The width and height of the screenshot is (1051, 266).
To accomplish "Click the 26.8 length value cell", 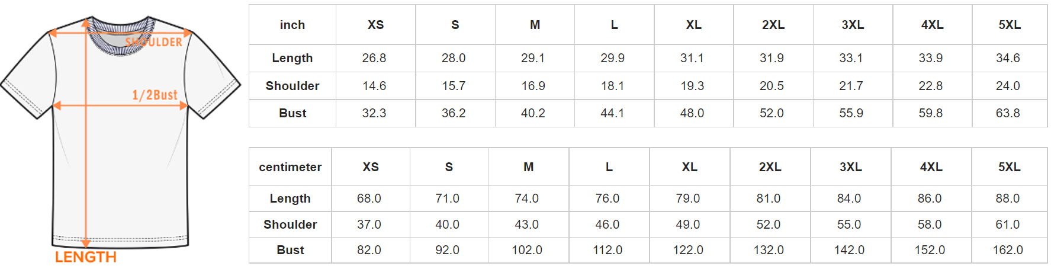I will (374, 58).
